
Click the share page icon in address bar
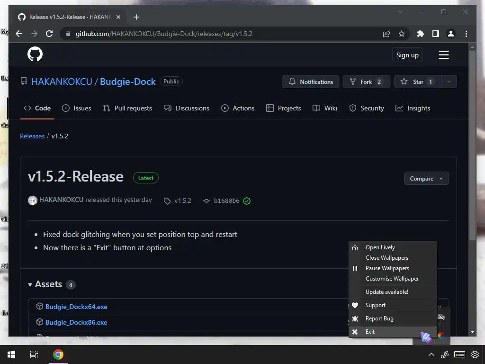point(386,34)
